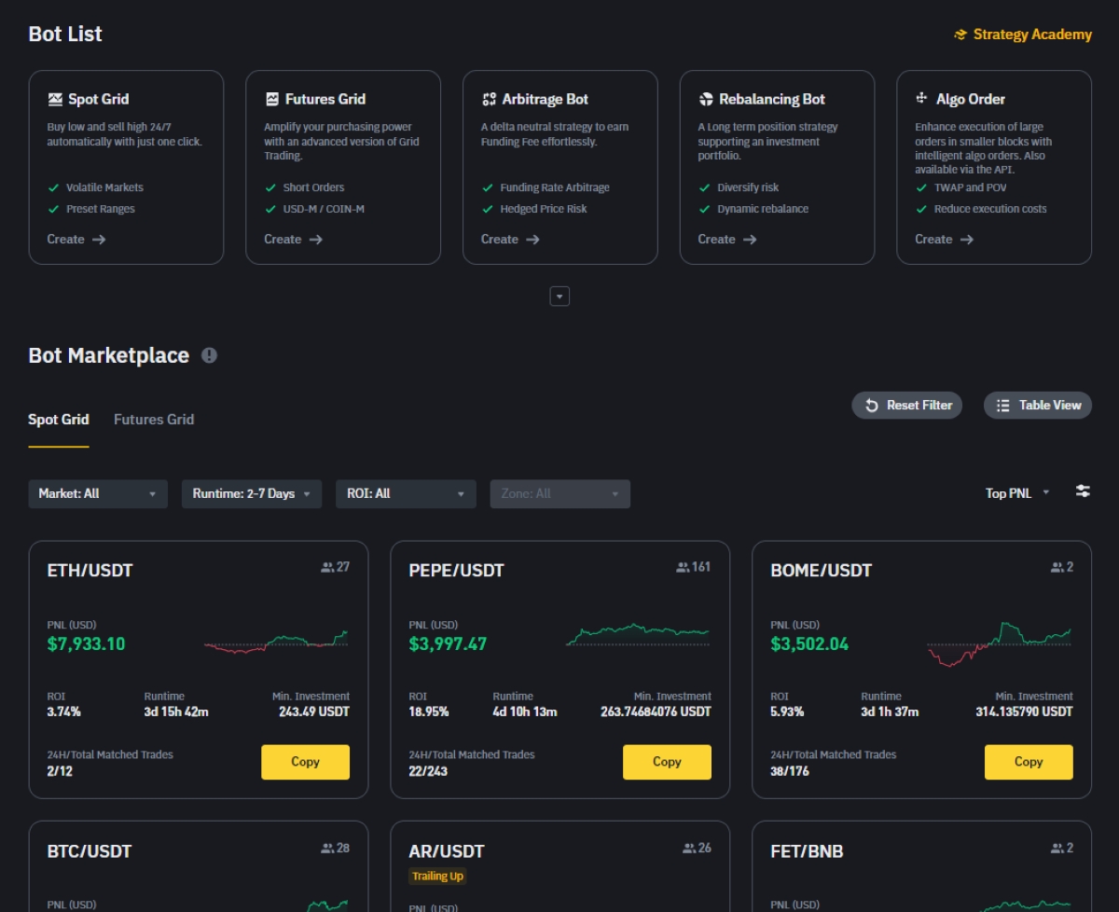Expand the bot list with the arrow
Screen dimensions: 1119x912
559,297
